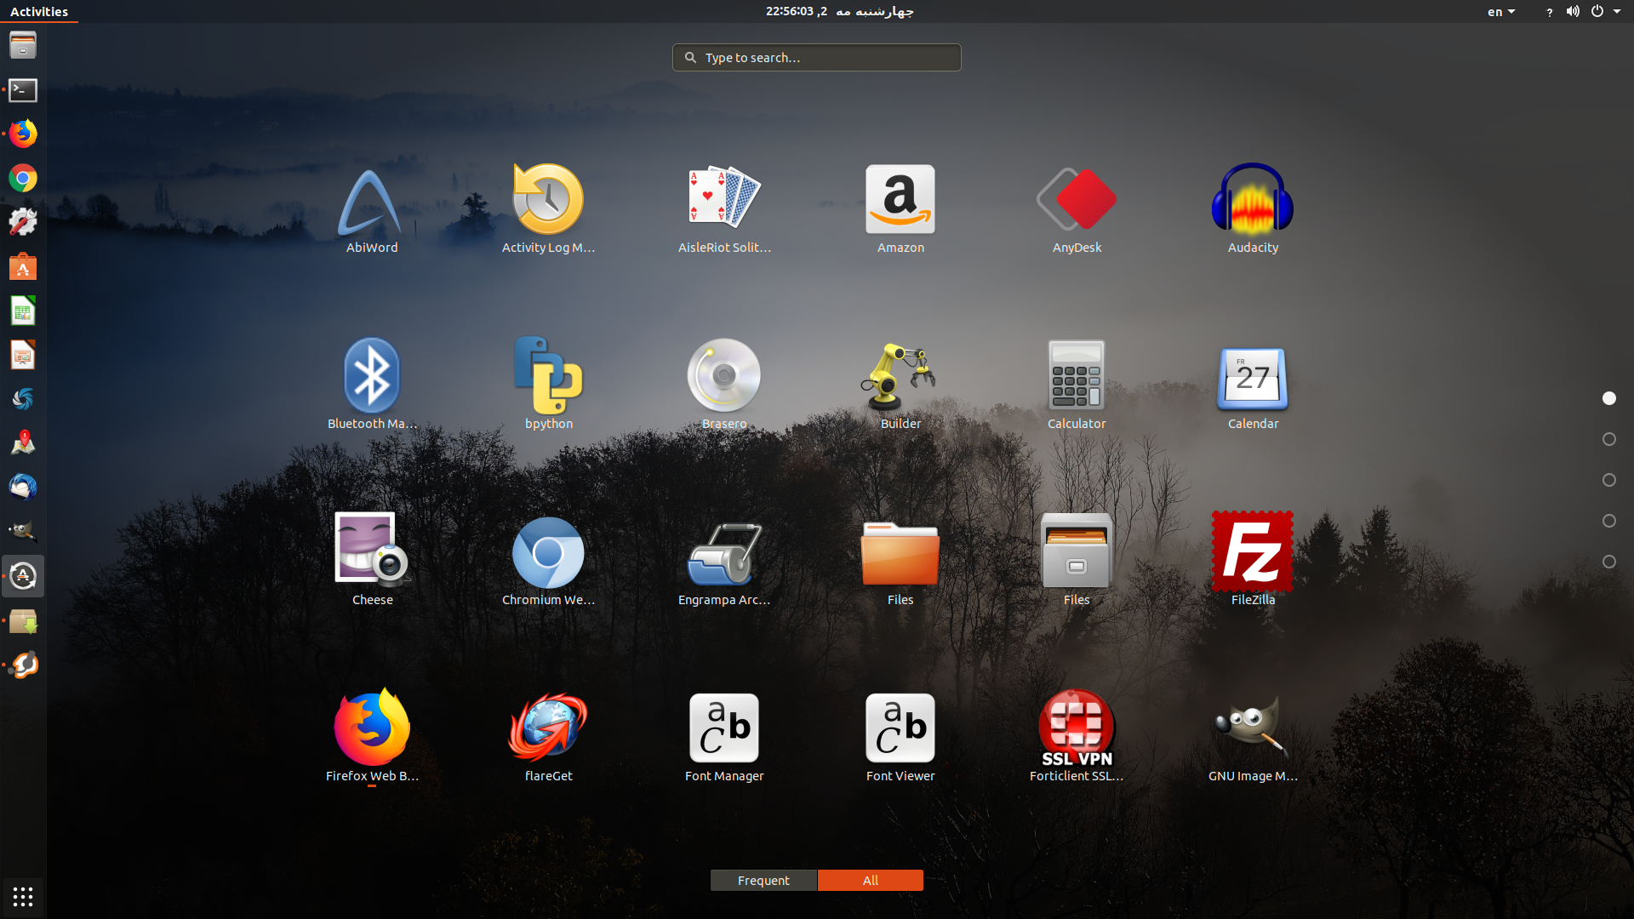Switch to the All apps view

coord(870,880)
